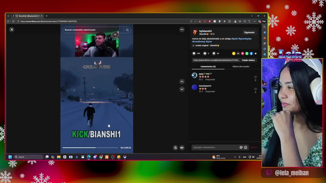Open the Copilot Chat button
The image size is (326, 183).
(262, 21)
